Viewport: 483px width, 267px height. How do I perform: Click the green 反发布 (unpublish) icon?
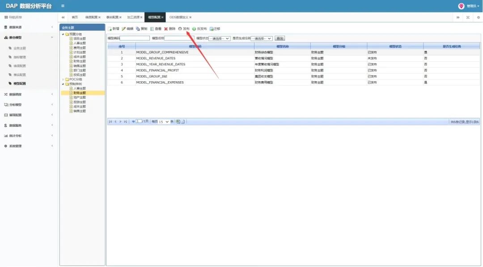coord(194,29)
